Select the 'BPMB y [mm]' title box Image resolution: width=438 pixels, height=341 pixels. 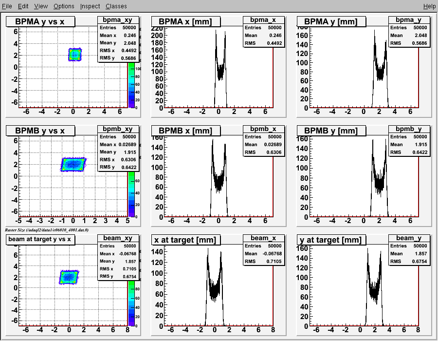click(331, 131)
